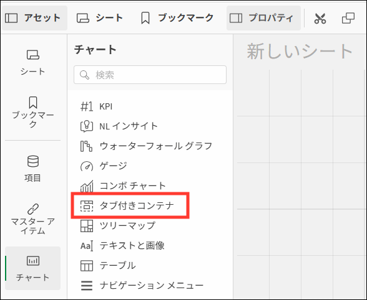The height and width of the screenshot is (300, 367).
Task: Toggle the アセット panel button
Action: 34,18
